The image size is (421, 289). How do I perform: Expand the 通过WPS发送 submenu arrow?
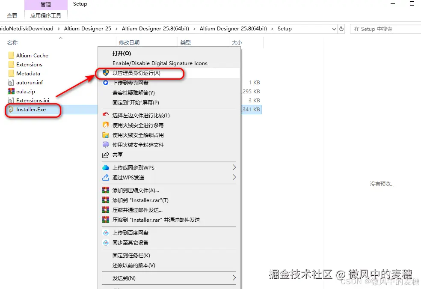[x=234, y=177]
